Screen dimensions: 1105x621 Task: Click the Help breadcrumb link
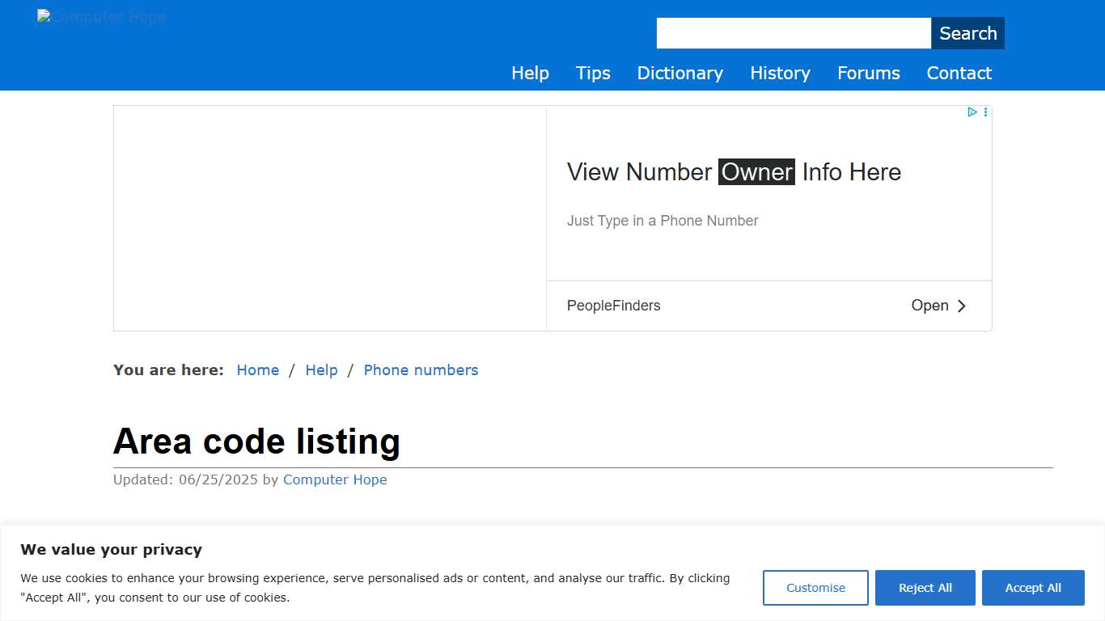click(322, 370)
